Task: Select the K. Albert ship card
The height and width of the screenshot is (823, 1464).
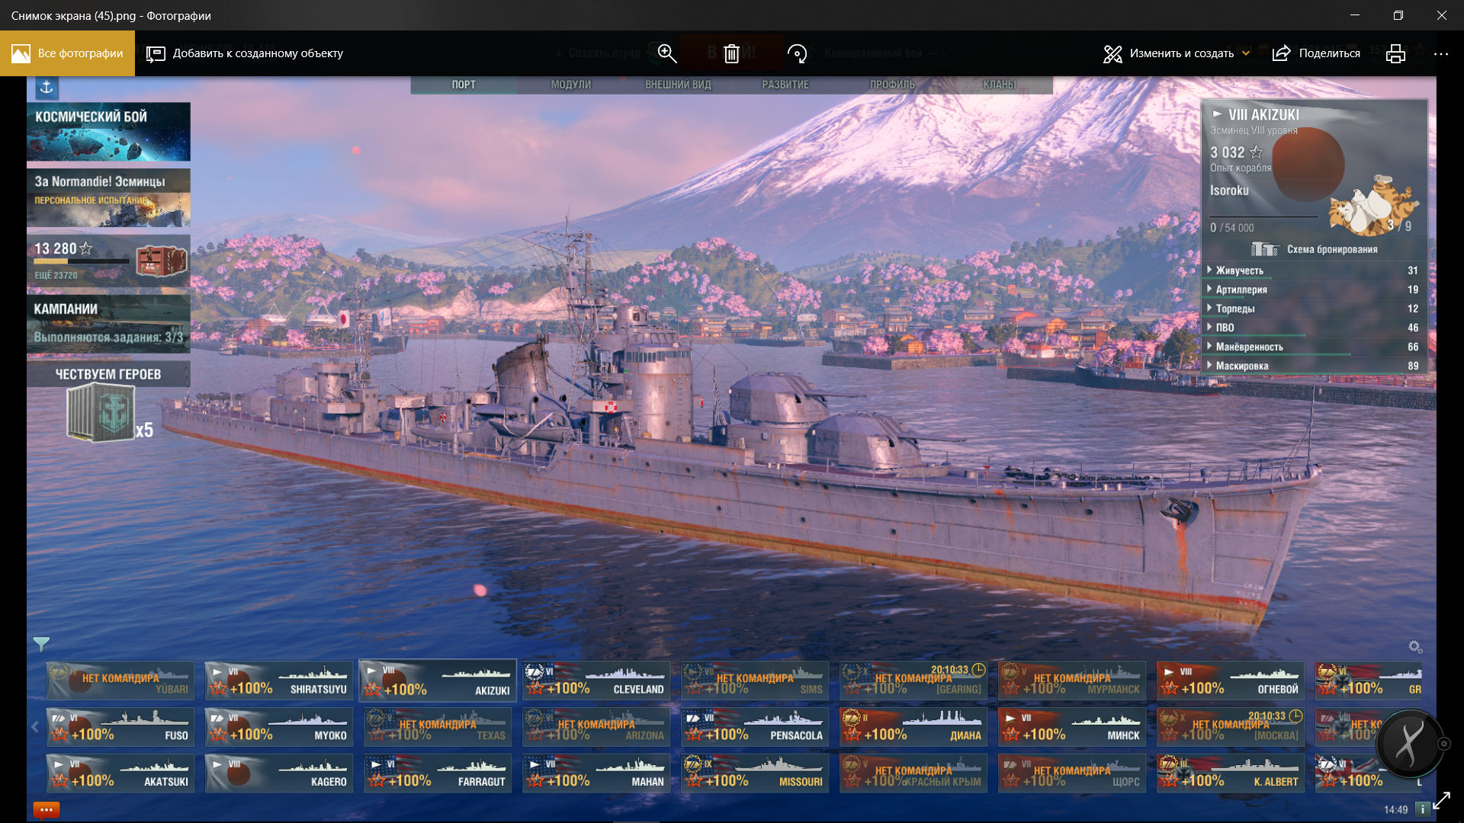Action: point(1231,773)
